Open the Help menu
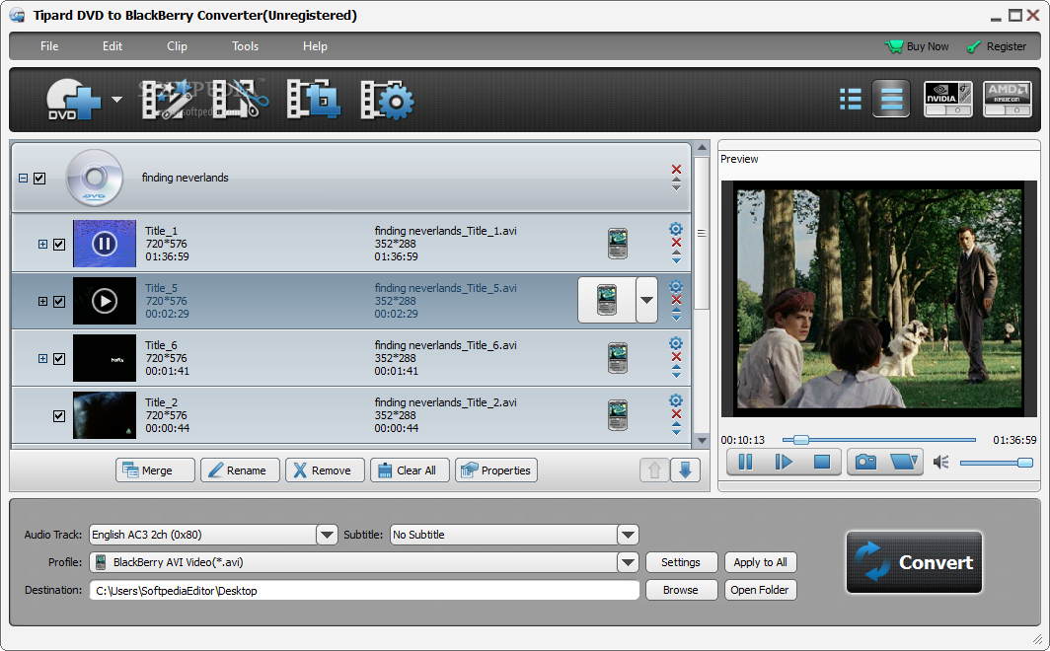This screenshot has height=651, width=1050. pyautogui.click(x=315, y=46)
